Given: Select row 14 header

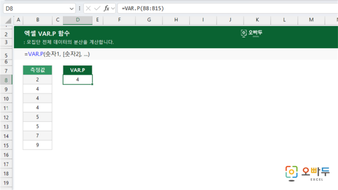Looking at the screenshot, I should pos(6,136).
